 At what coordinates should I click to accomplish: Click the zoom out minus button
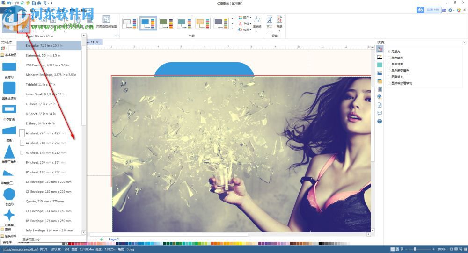click(407, 249)
